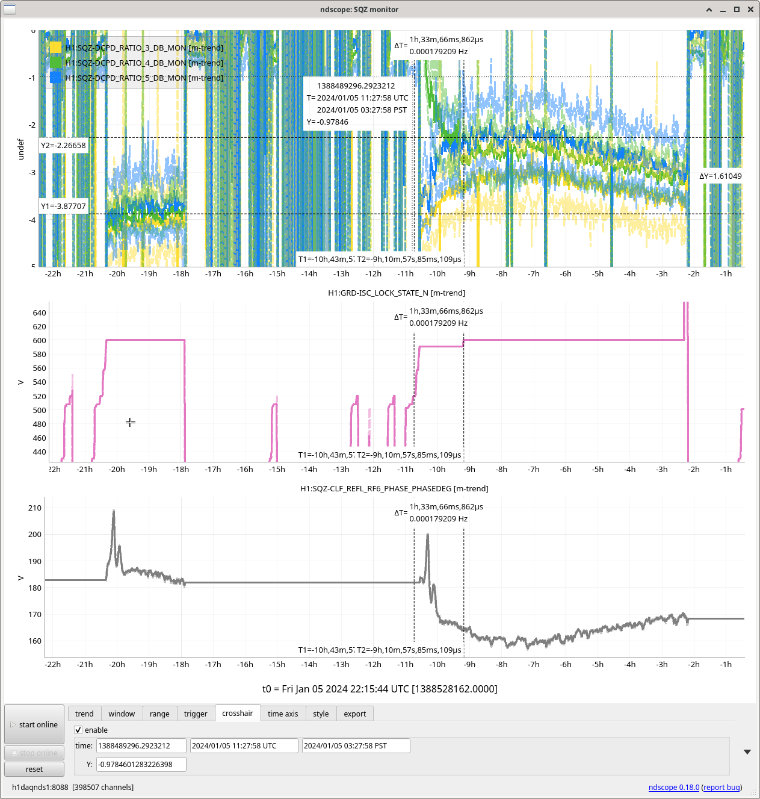
Task: Switch to the trend tab
Action: tap(84, 714)
